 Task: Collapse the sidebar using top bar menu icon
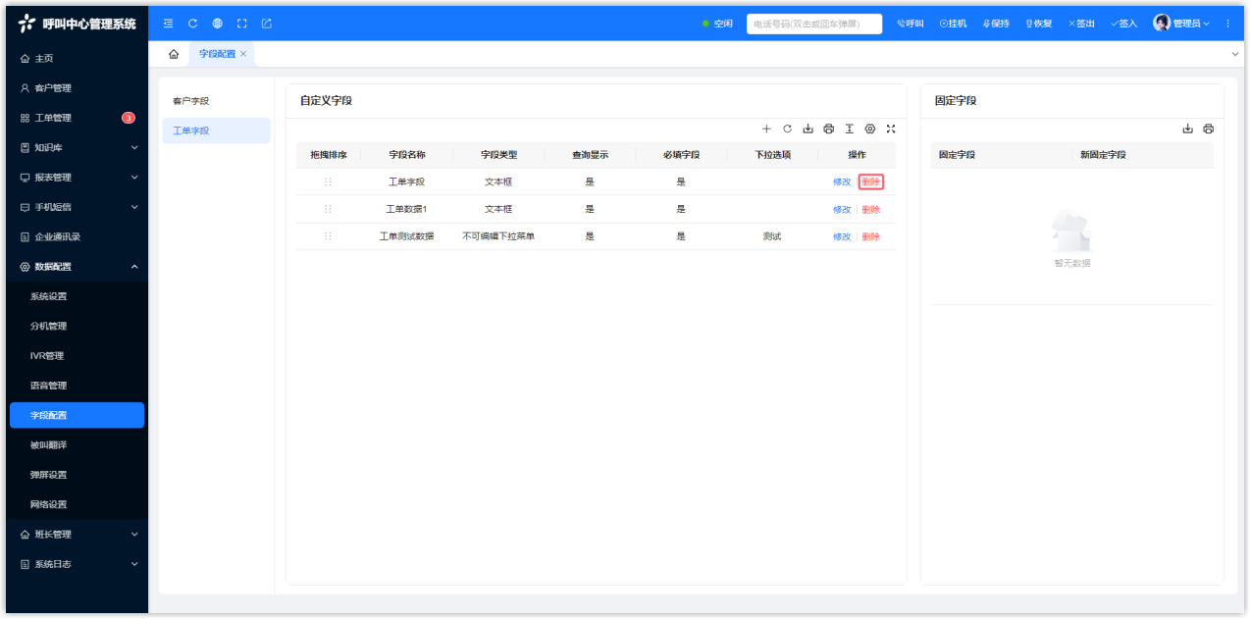pos(168,24)
